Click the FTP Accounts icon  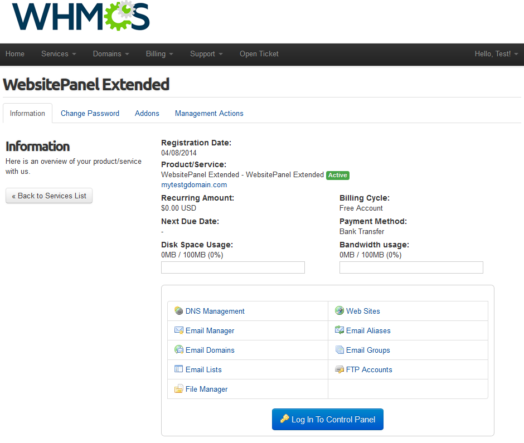339,369
